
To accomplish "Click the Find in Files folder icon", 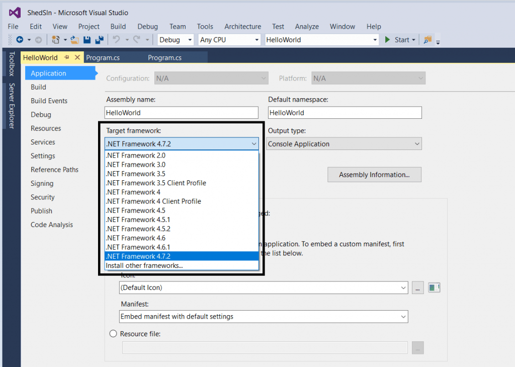I will [427, 40].
